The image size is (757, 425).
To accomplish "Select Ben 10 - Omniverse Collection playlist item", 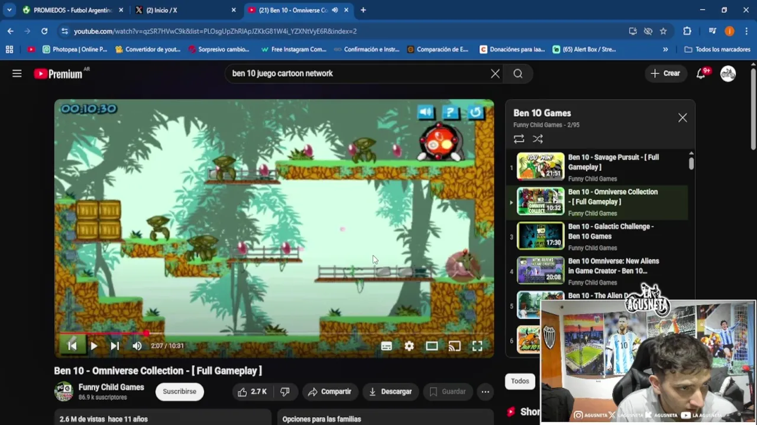I will pyautogui.click(x=597, y=202).
